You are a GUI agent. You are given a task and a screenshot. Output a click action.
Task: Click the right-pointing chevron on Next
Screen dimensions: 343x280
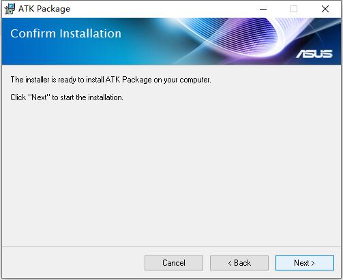click(313, 263)
